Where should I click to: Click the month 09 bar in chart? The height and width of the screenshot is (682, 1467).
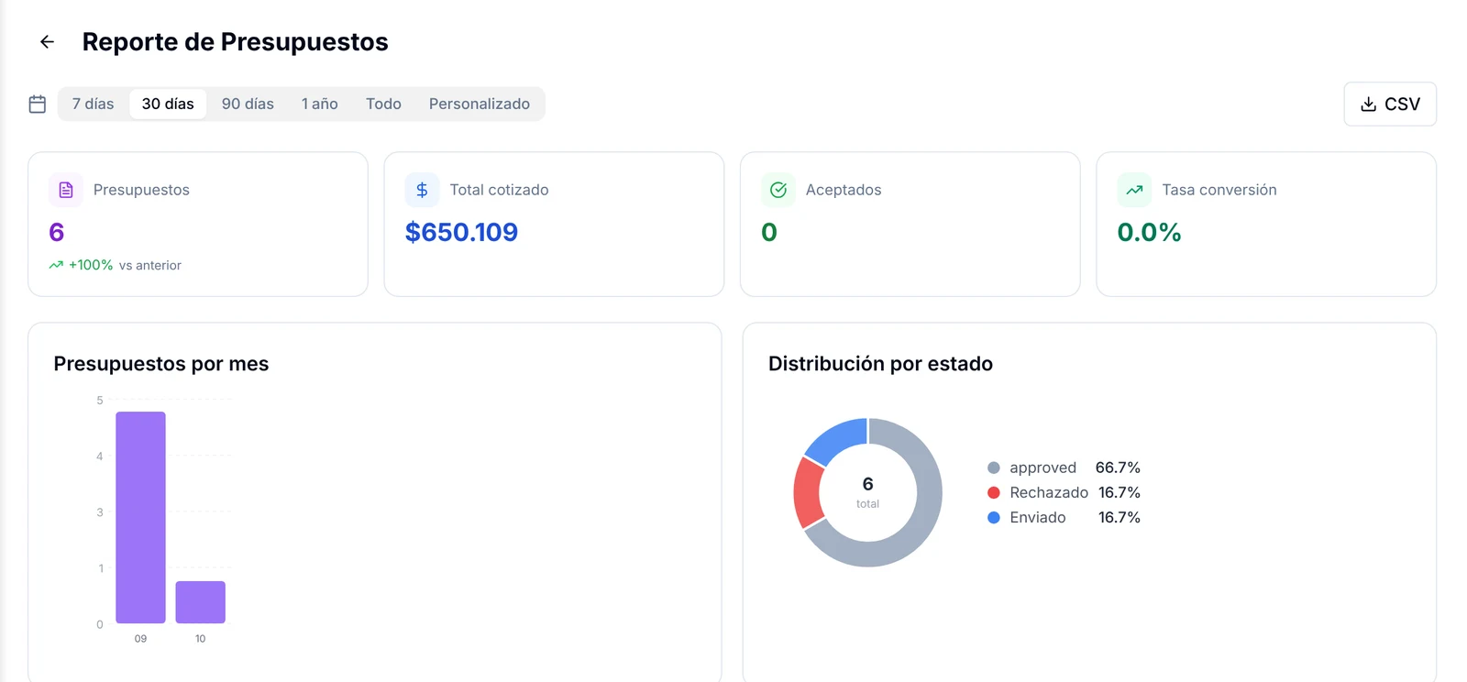(140, 517)
